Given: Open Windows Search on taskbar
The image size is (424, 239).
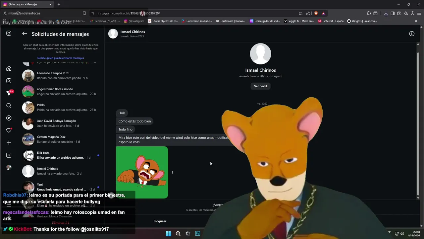Looking at the screenshot, I should [178, 233].
